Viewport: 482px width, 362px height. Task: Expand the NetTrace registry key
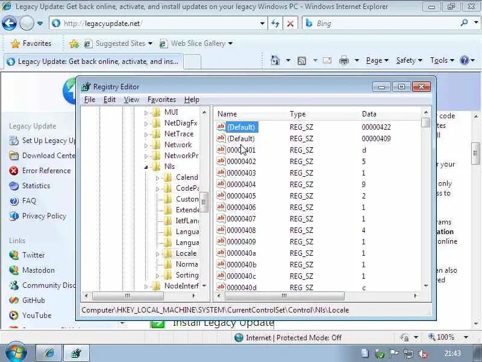pos(146,135)
